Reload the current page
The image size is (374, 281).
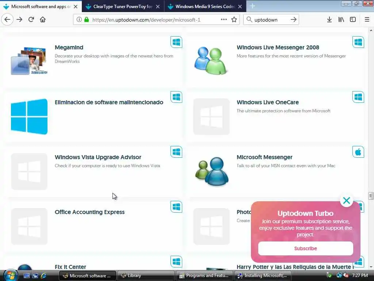tap(31, 20)
